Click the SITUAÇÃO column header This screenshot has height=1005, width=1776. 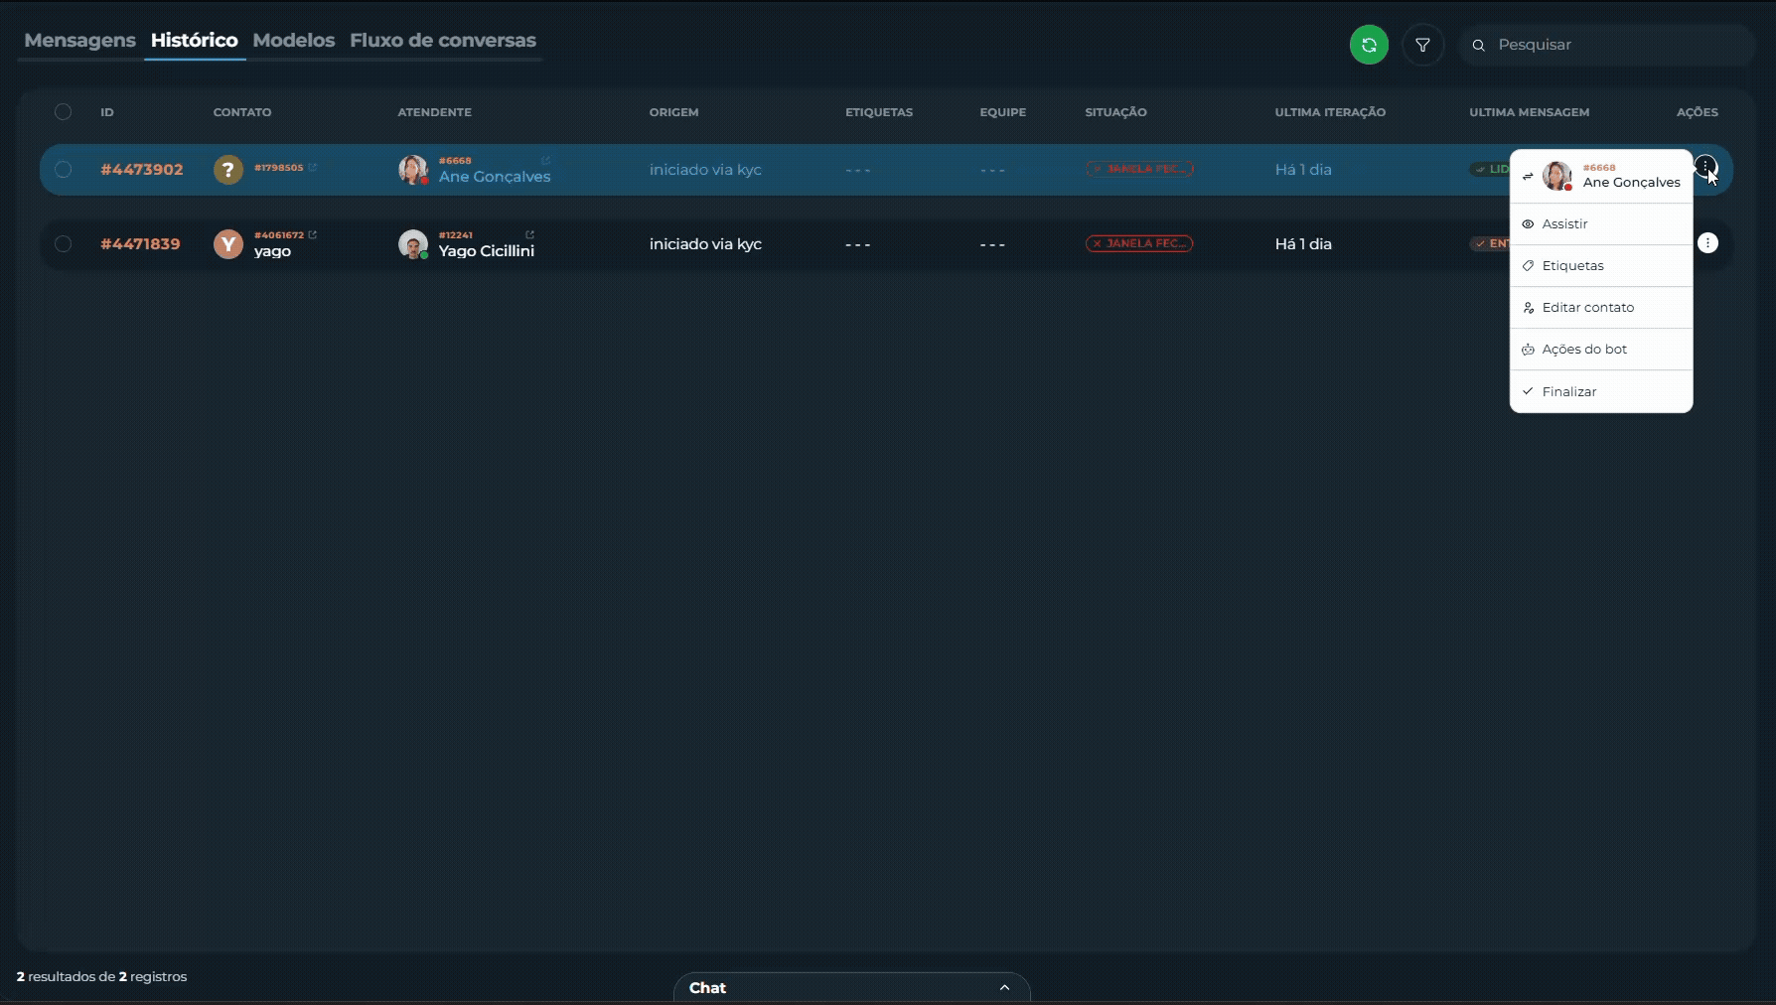pyautogui.click(x=1115, y=112)
